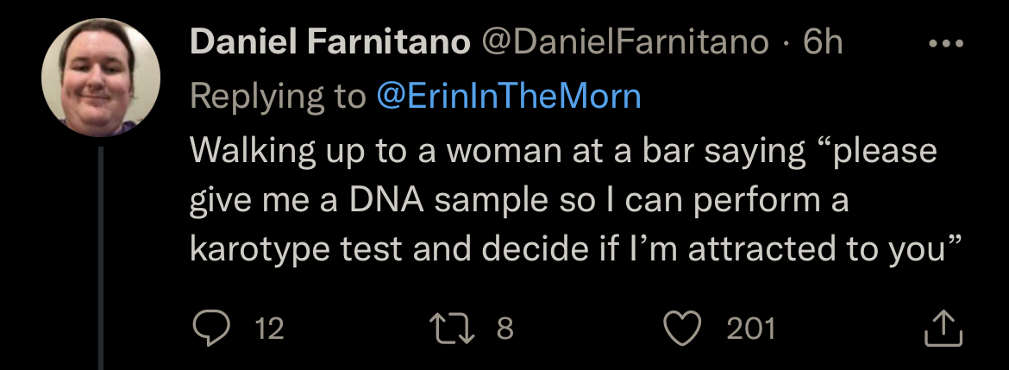The height and width of the screenshot is (370, 1009).
Task: Open the 6h timestamp permalink
Action: (x=823, y=43)
